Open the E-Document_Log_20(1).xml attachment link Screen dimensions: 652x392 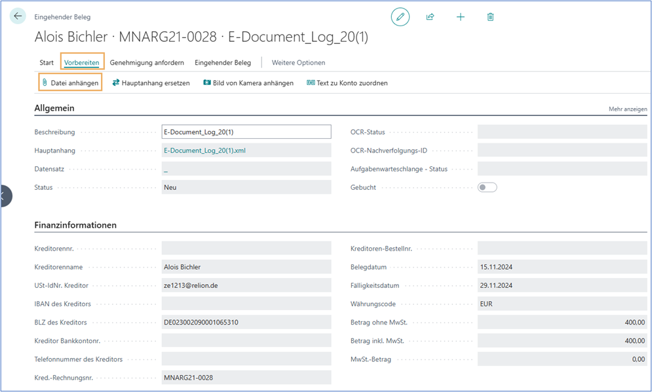pyautogui.click(x=204, y=151)
